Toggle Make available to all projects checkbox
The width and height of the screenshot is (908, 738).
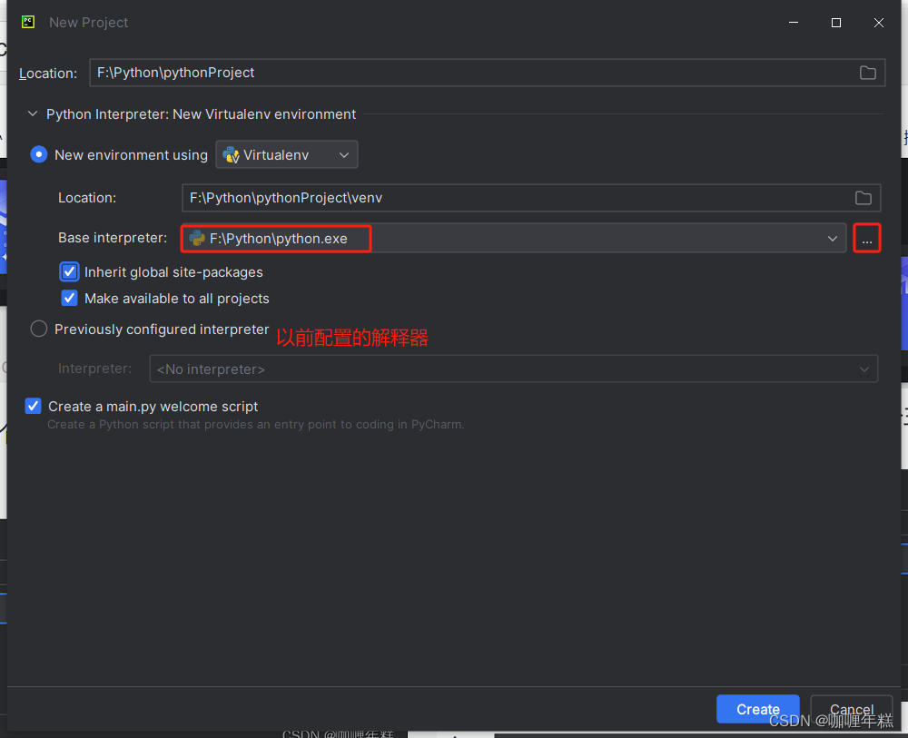coord(70,298)
